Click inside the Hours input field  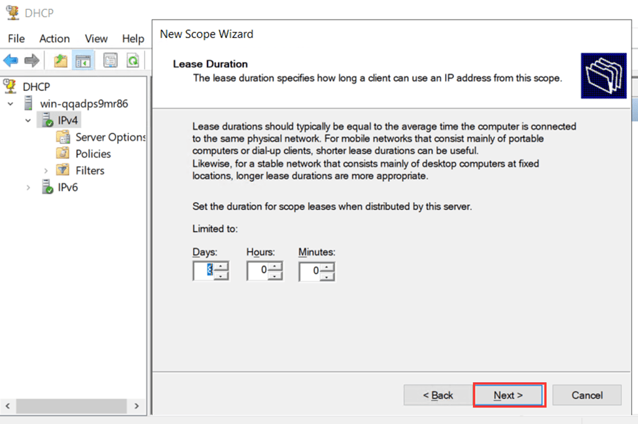258,270
